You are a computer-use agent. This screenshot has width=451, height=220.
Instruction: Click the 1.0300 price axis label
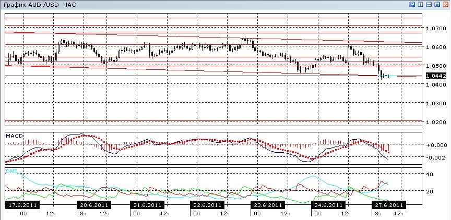(x=436, y=103)
